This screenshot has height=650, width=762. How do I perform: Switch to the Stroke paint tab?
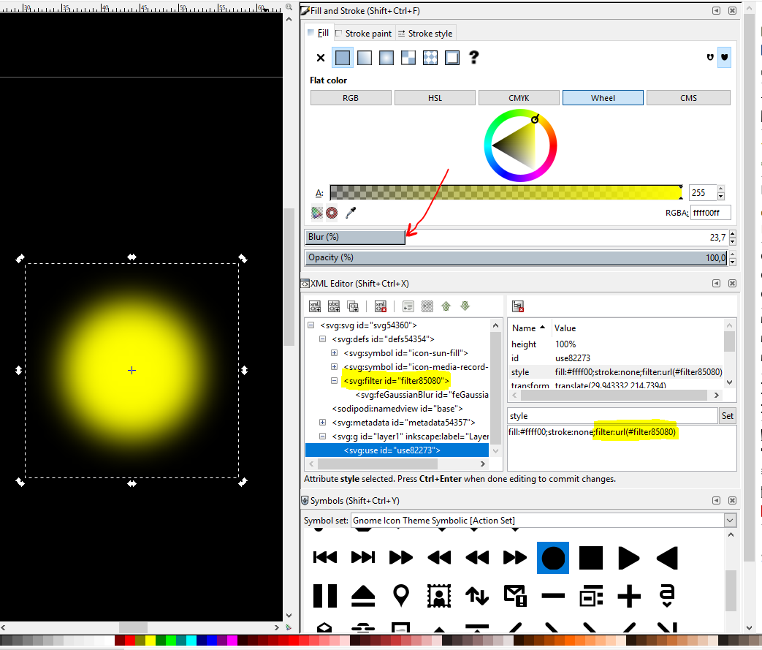point(363,34)
